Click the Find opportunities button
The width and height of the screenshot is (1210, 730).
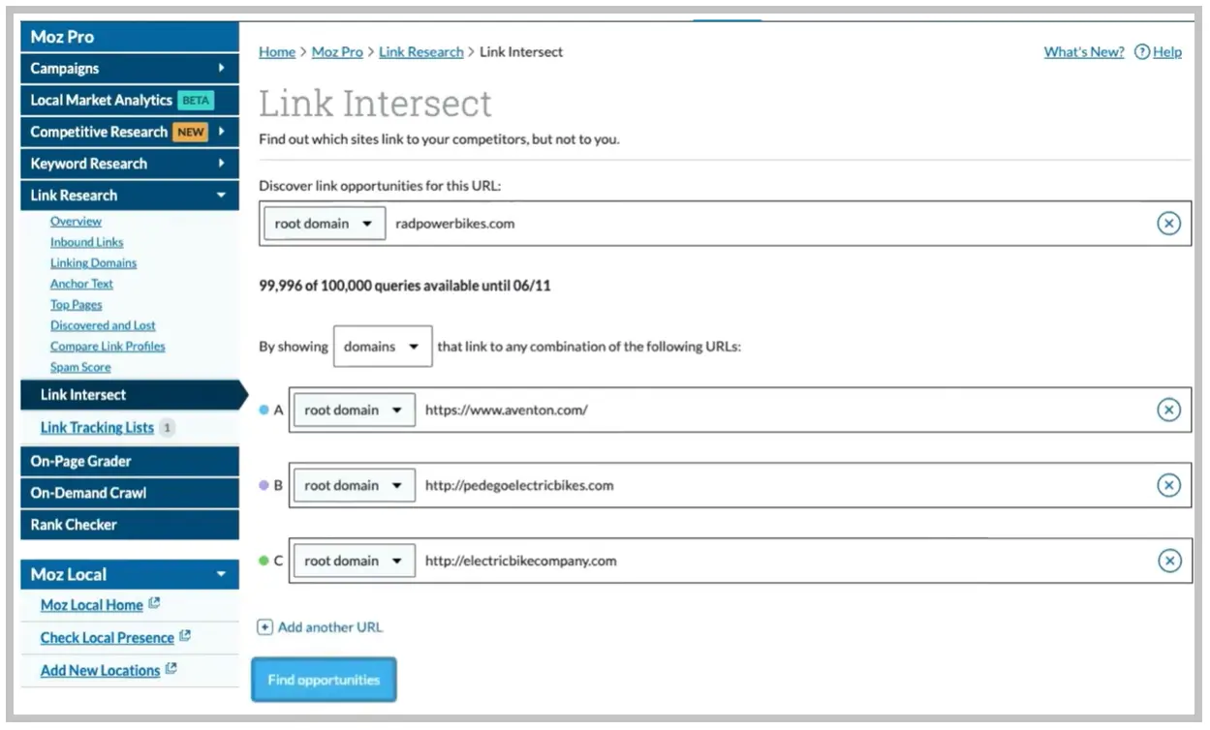point(324,680)
